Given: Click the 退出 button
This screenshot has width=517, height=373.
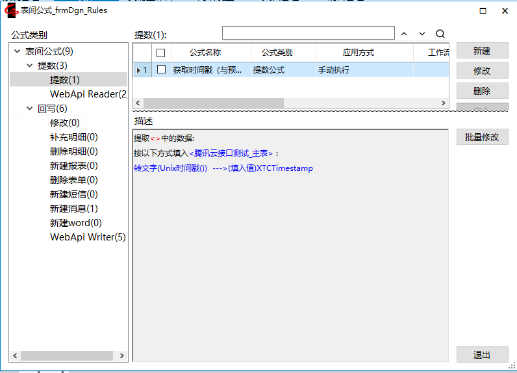Looking at the screenshot, I should (482, 355).
